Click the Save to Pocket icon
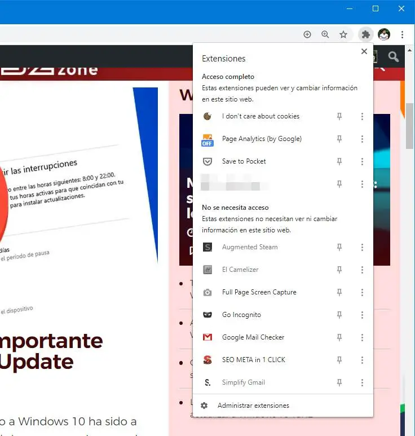The image size is (415, 436). [x=207, y=161]
